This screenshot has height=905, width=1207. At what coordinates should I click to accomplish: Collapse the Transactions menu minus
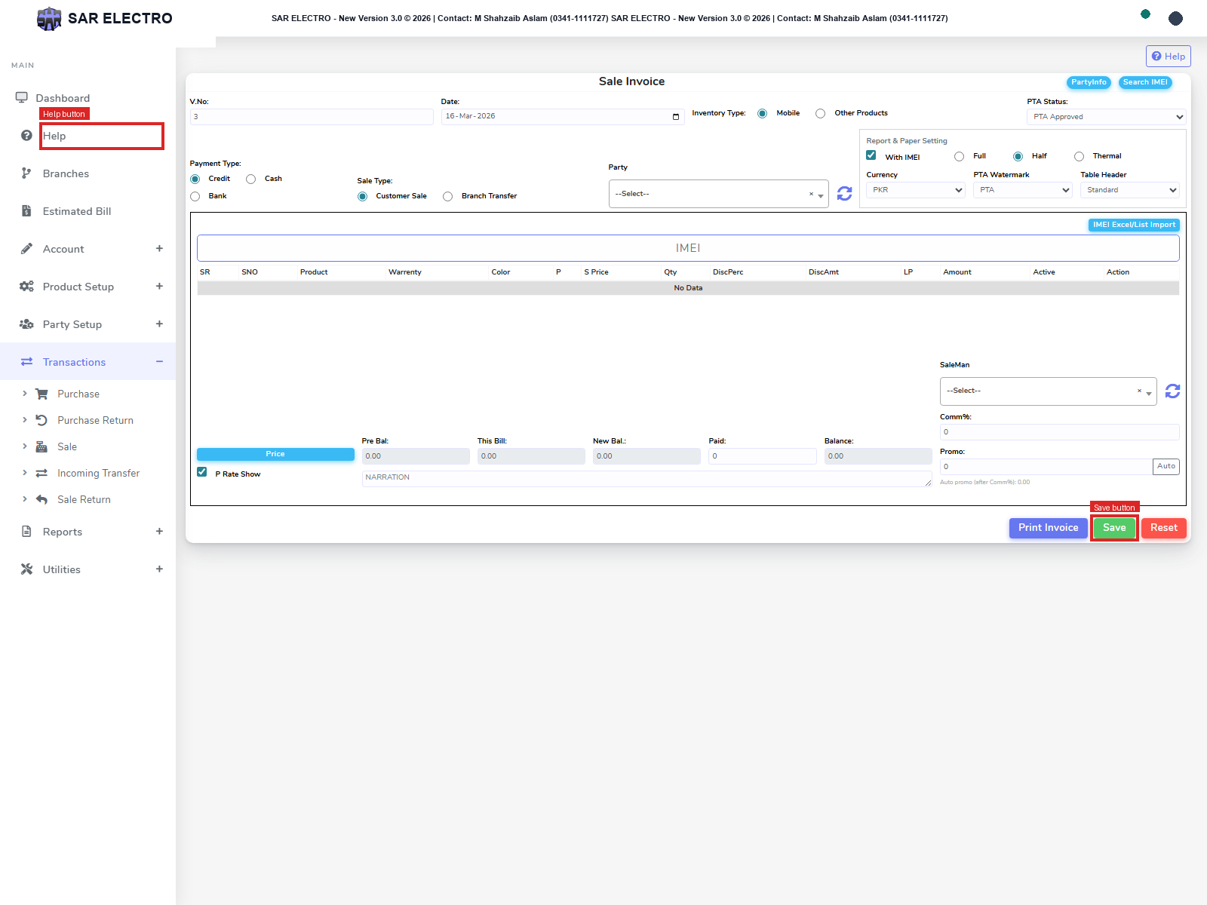159,361
